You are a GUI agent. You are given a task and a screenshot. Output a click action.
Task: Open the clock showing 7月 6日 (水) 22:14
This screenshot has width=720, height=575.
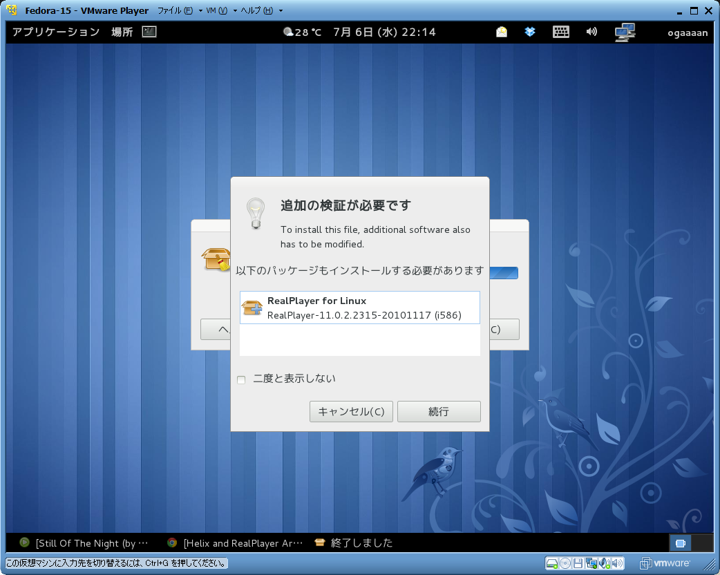(384, 32)
